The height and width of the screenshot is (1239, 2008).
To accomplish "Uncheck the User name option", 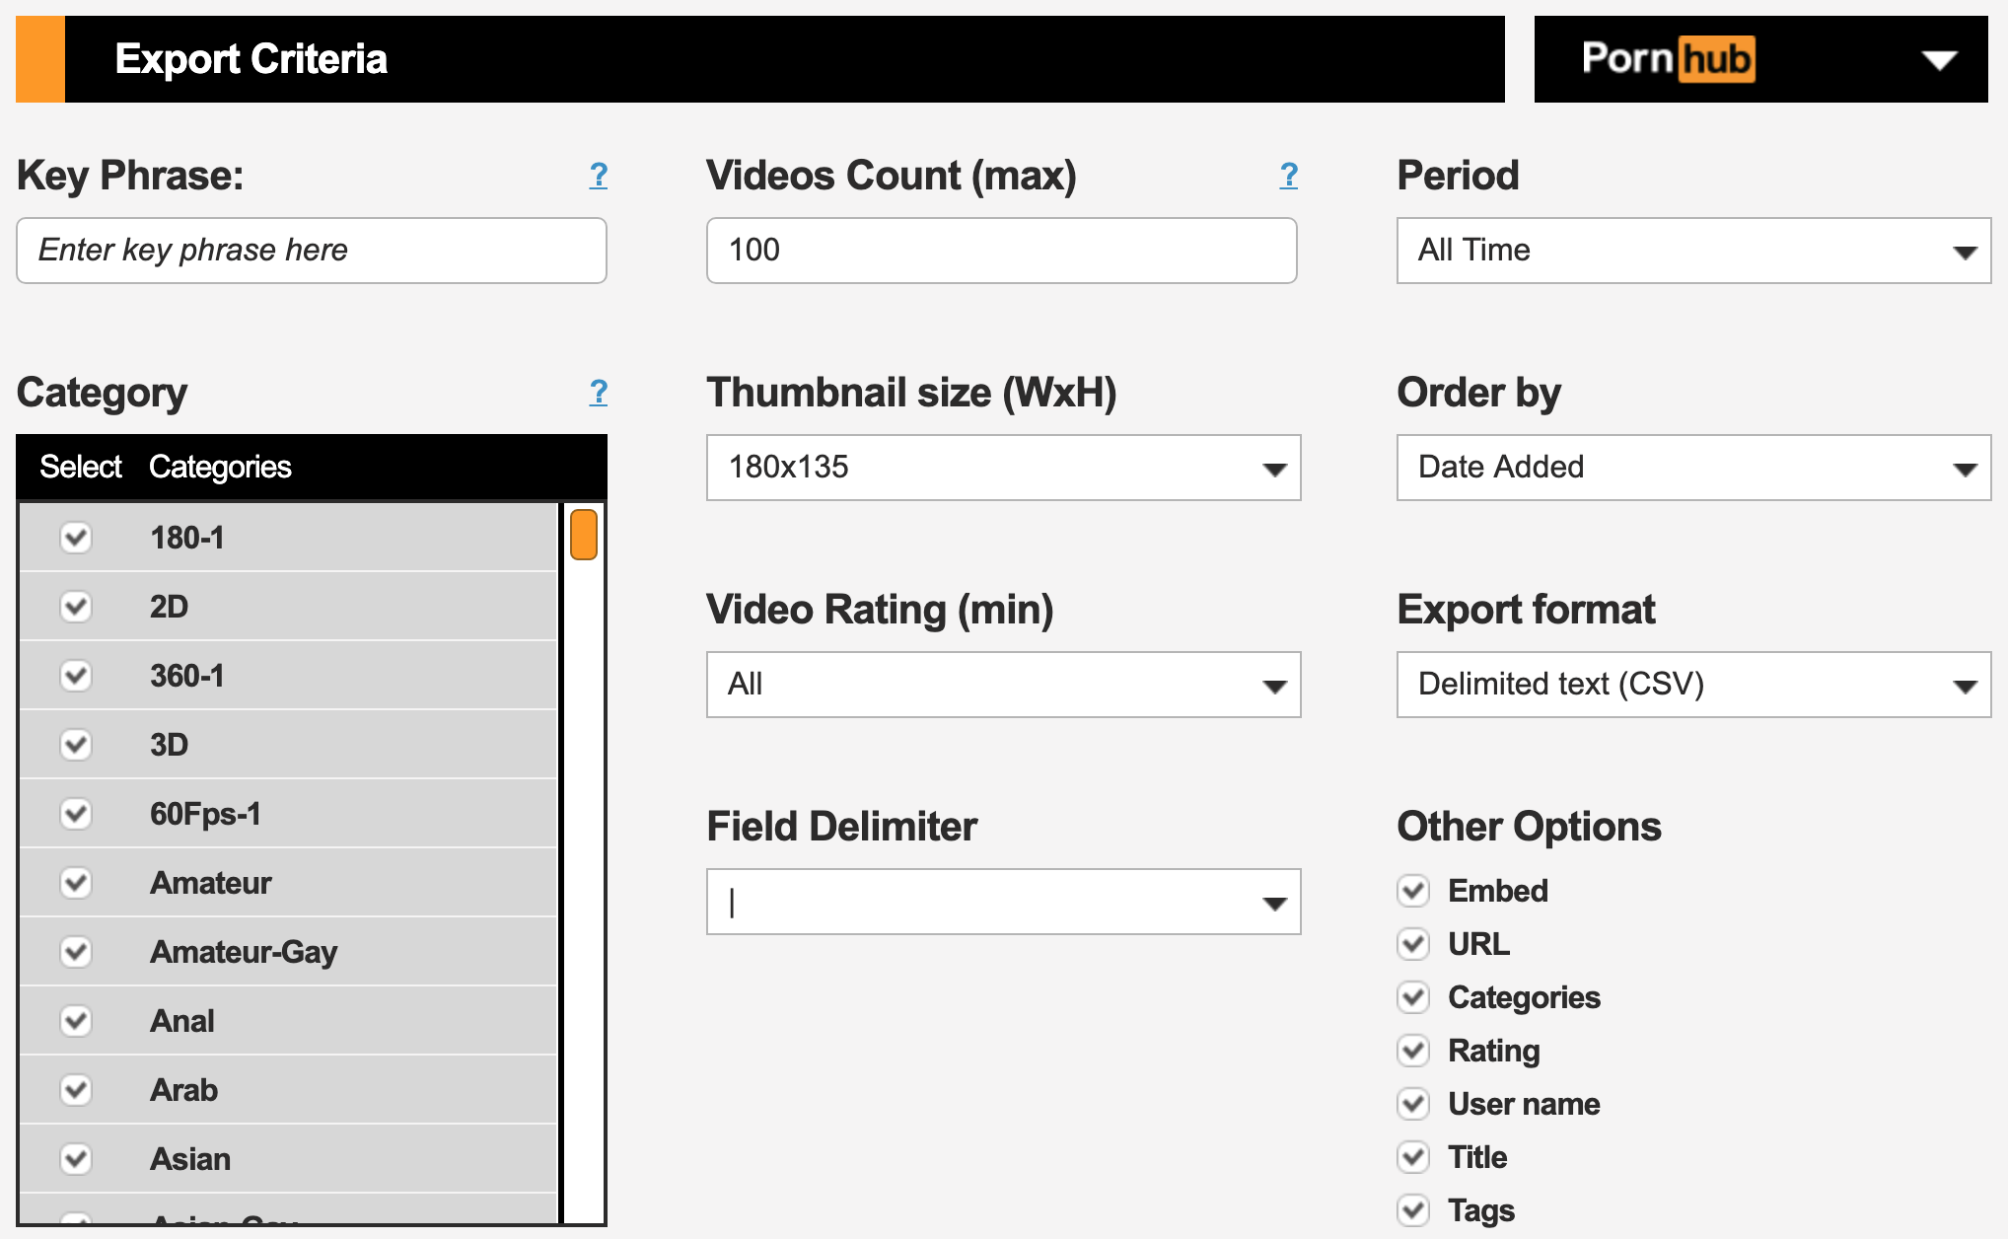I will point(1413,1104).
